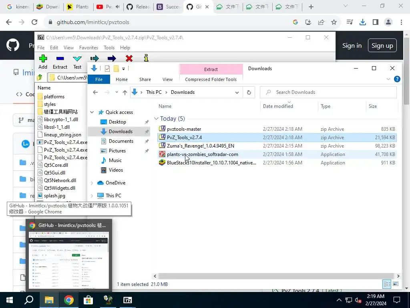Expand the Quick access tree node
410x308 pixels.
tap(92, 112)
